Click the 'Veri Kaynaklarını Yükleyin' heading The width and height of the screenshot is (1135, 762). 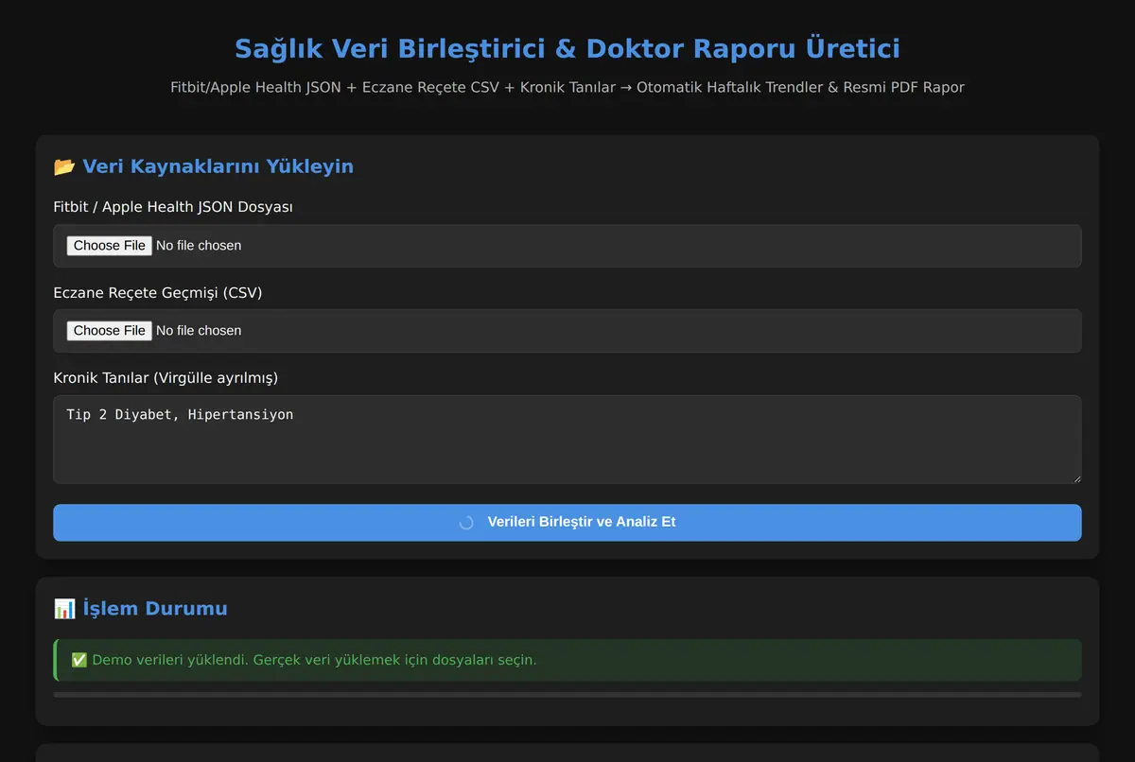(x=218, y=166)
